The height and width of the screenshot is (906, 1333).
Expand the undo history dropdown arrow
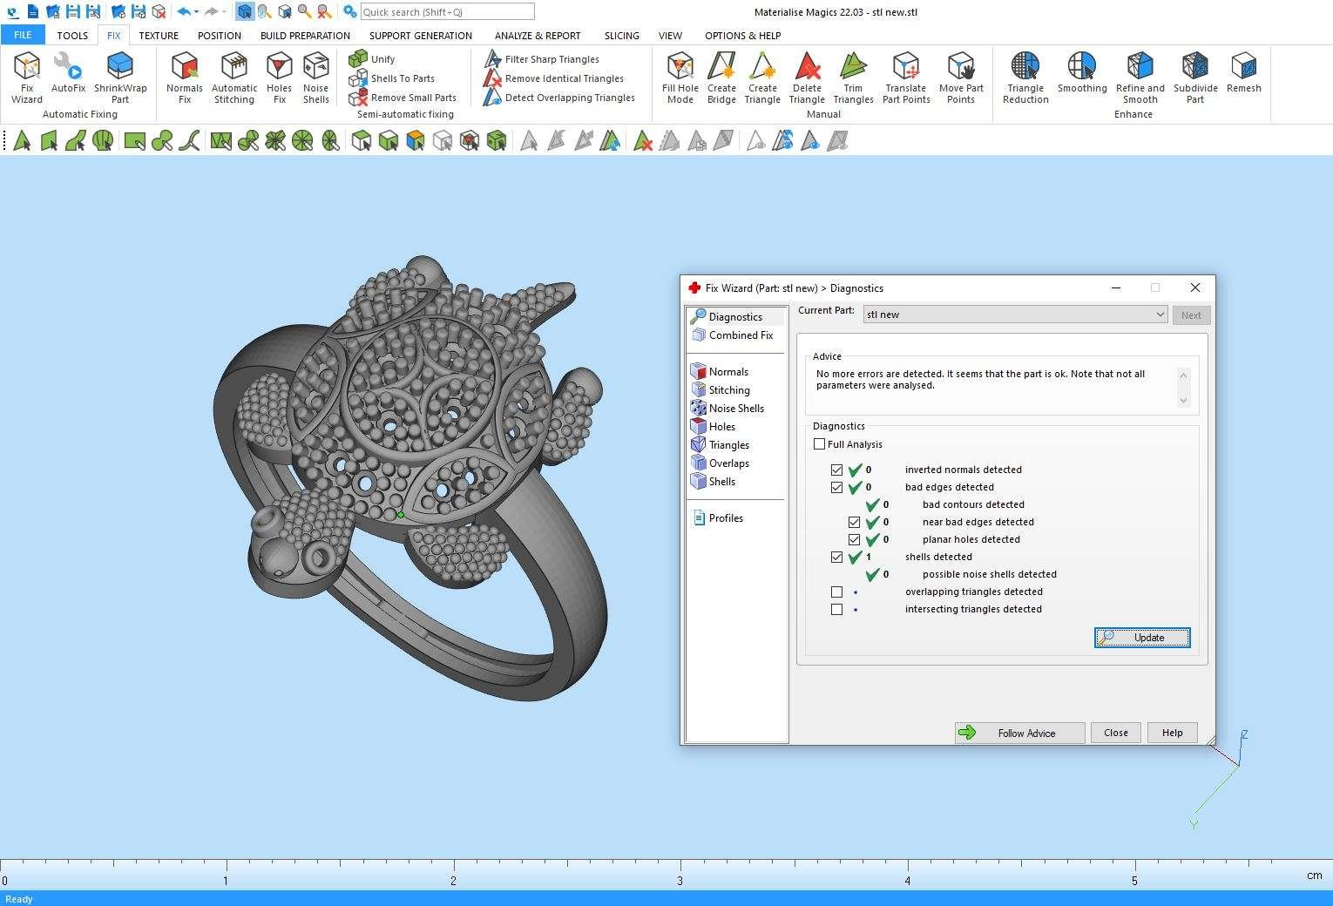click(x=197, y=12)
